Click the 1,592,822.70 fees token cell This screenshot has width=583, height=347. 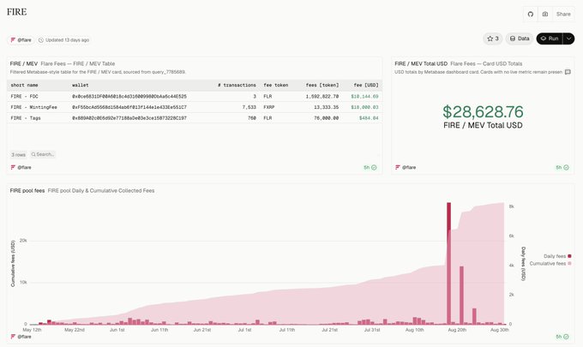[x=322, y=96]
